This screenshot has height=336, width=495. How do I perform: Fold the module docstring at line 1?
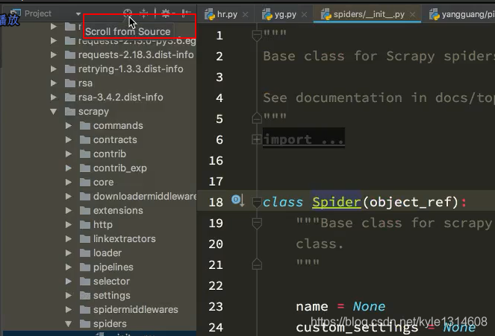tap(257, 35)
